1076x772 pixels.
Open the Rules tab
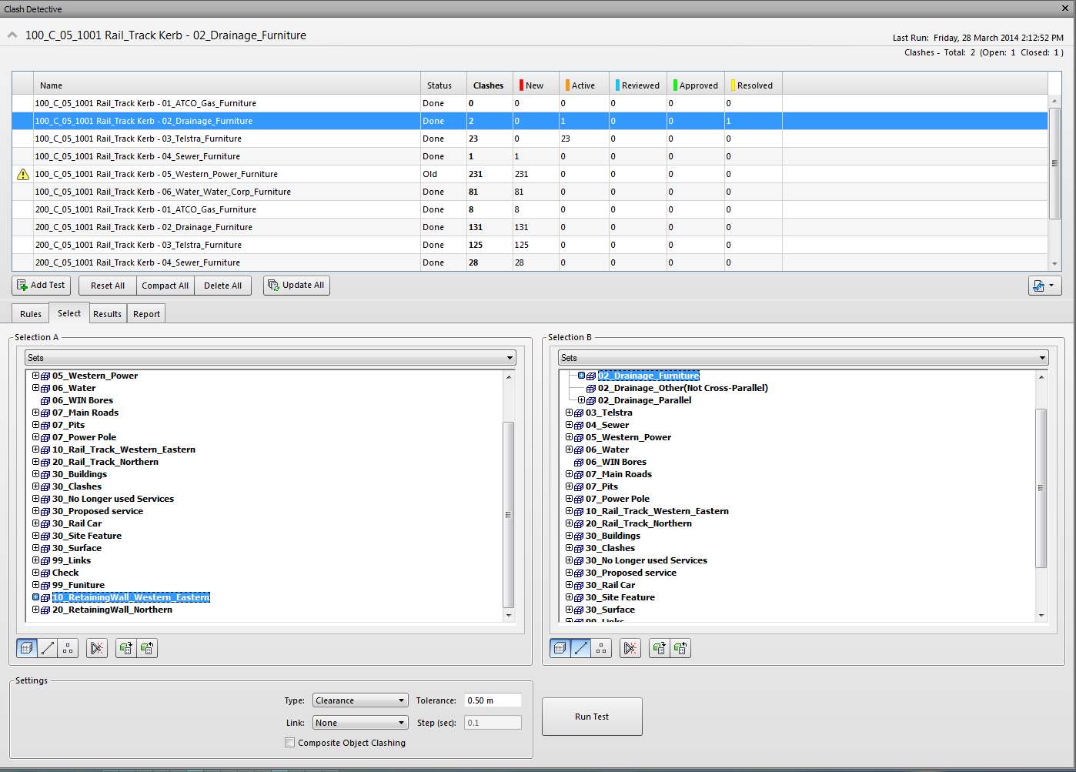point(29,313)
